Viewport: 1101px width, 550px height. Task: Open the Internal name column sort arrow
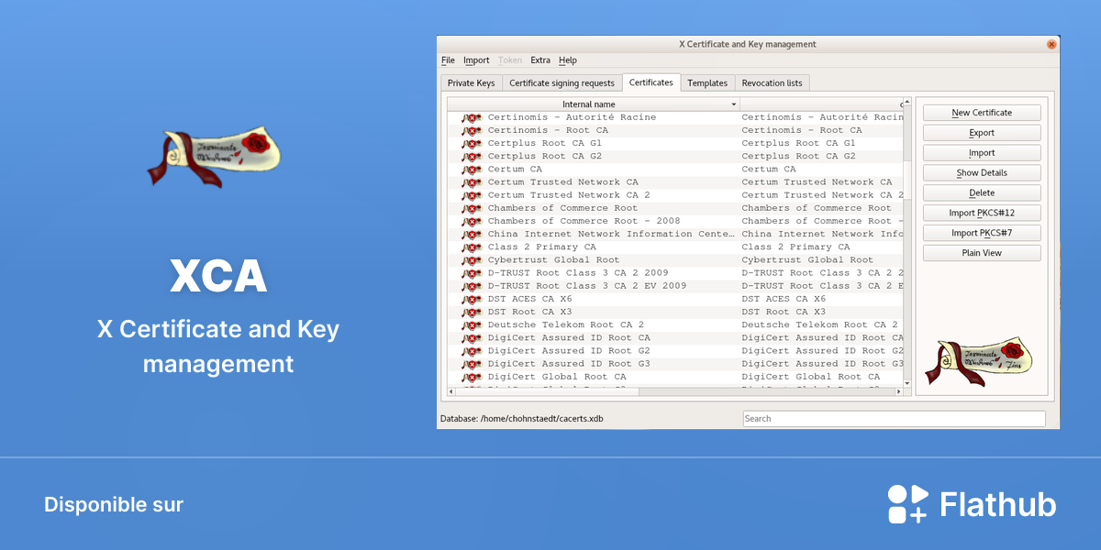pos(733,104)
